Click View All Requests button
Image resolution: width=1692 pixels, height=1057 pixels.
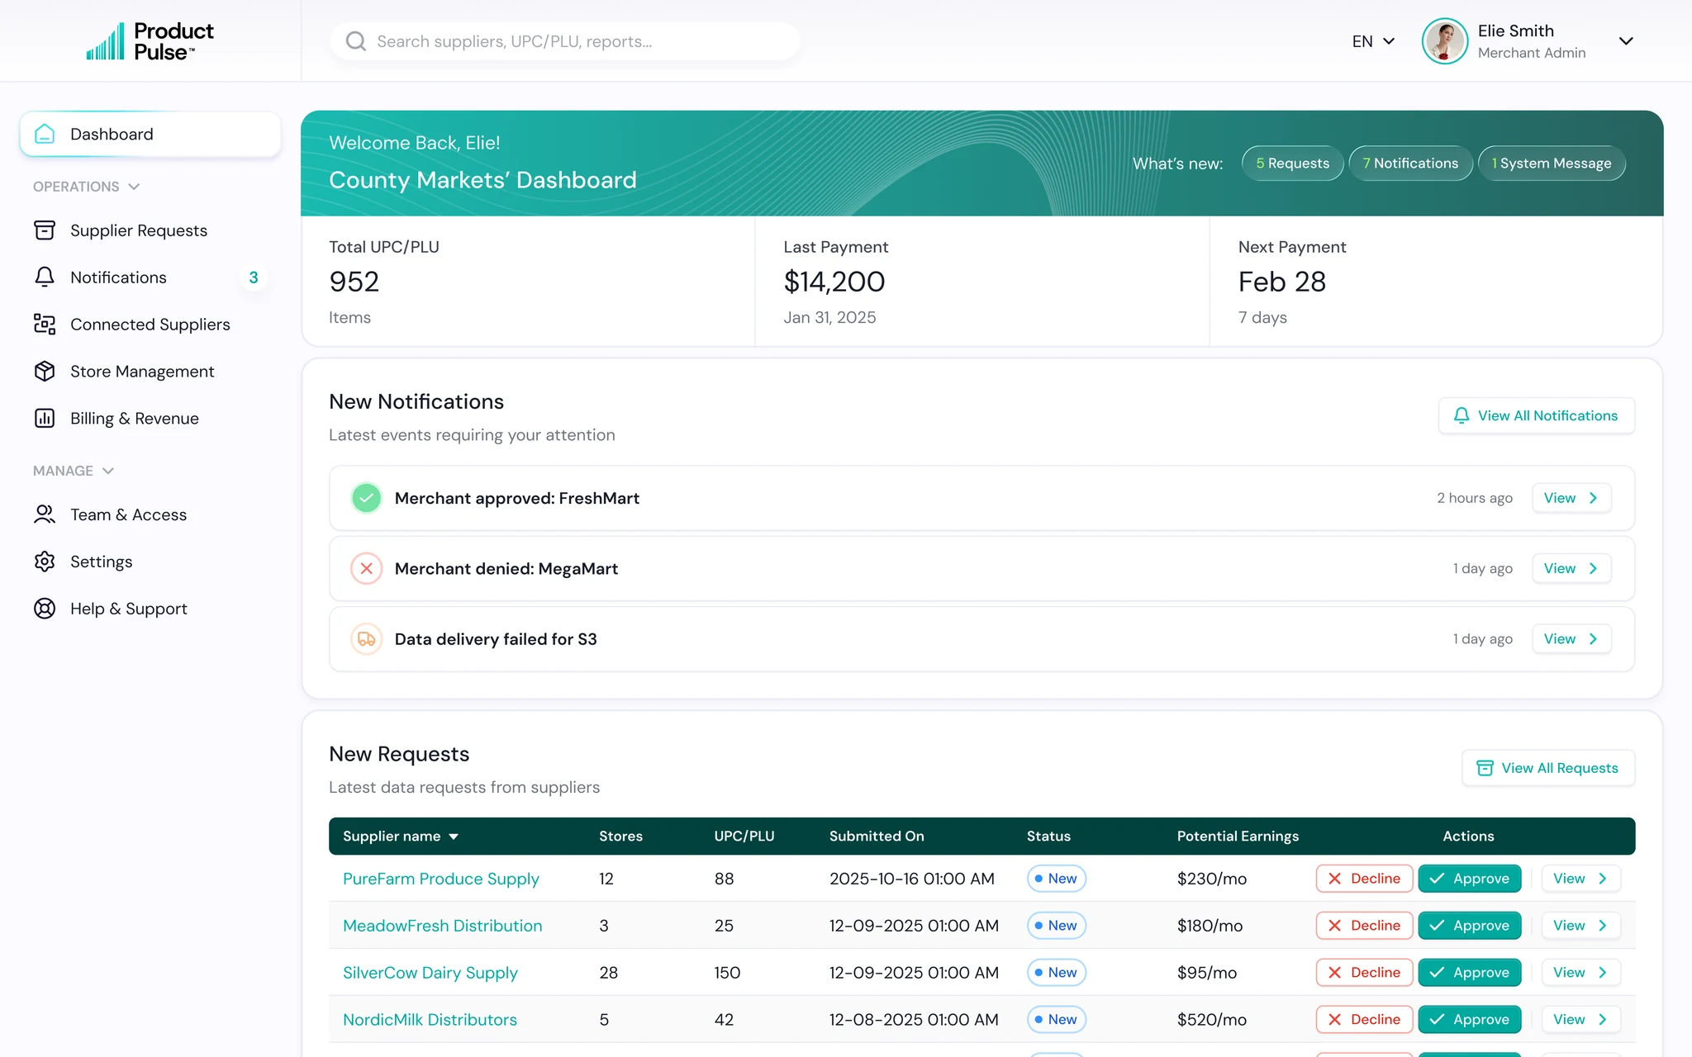point(1548,768)
